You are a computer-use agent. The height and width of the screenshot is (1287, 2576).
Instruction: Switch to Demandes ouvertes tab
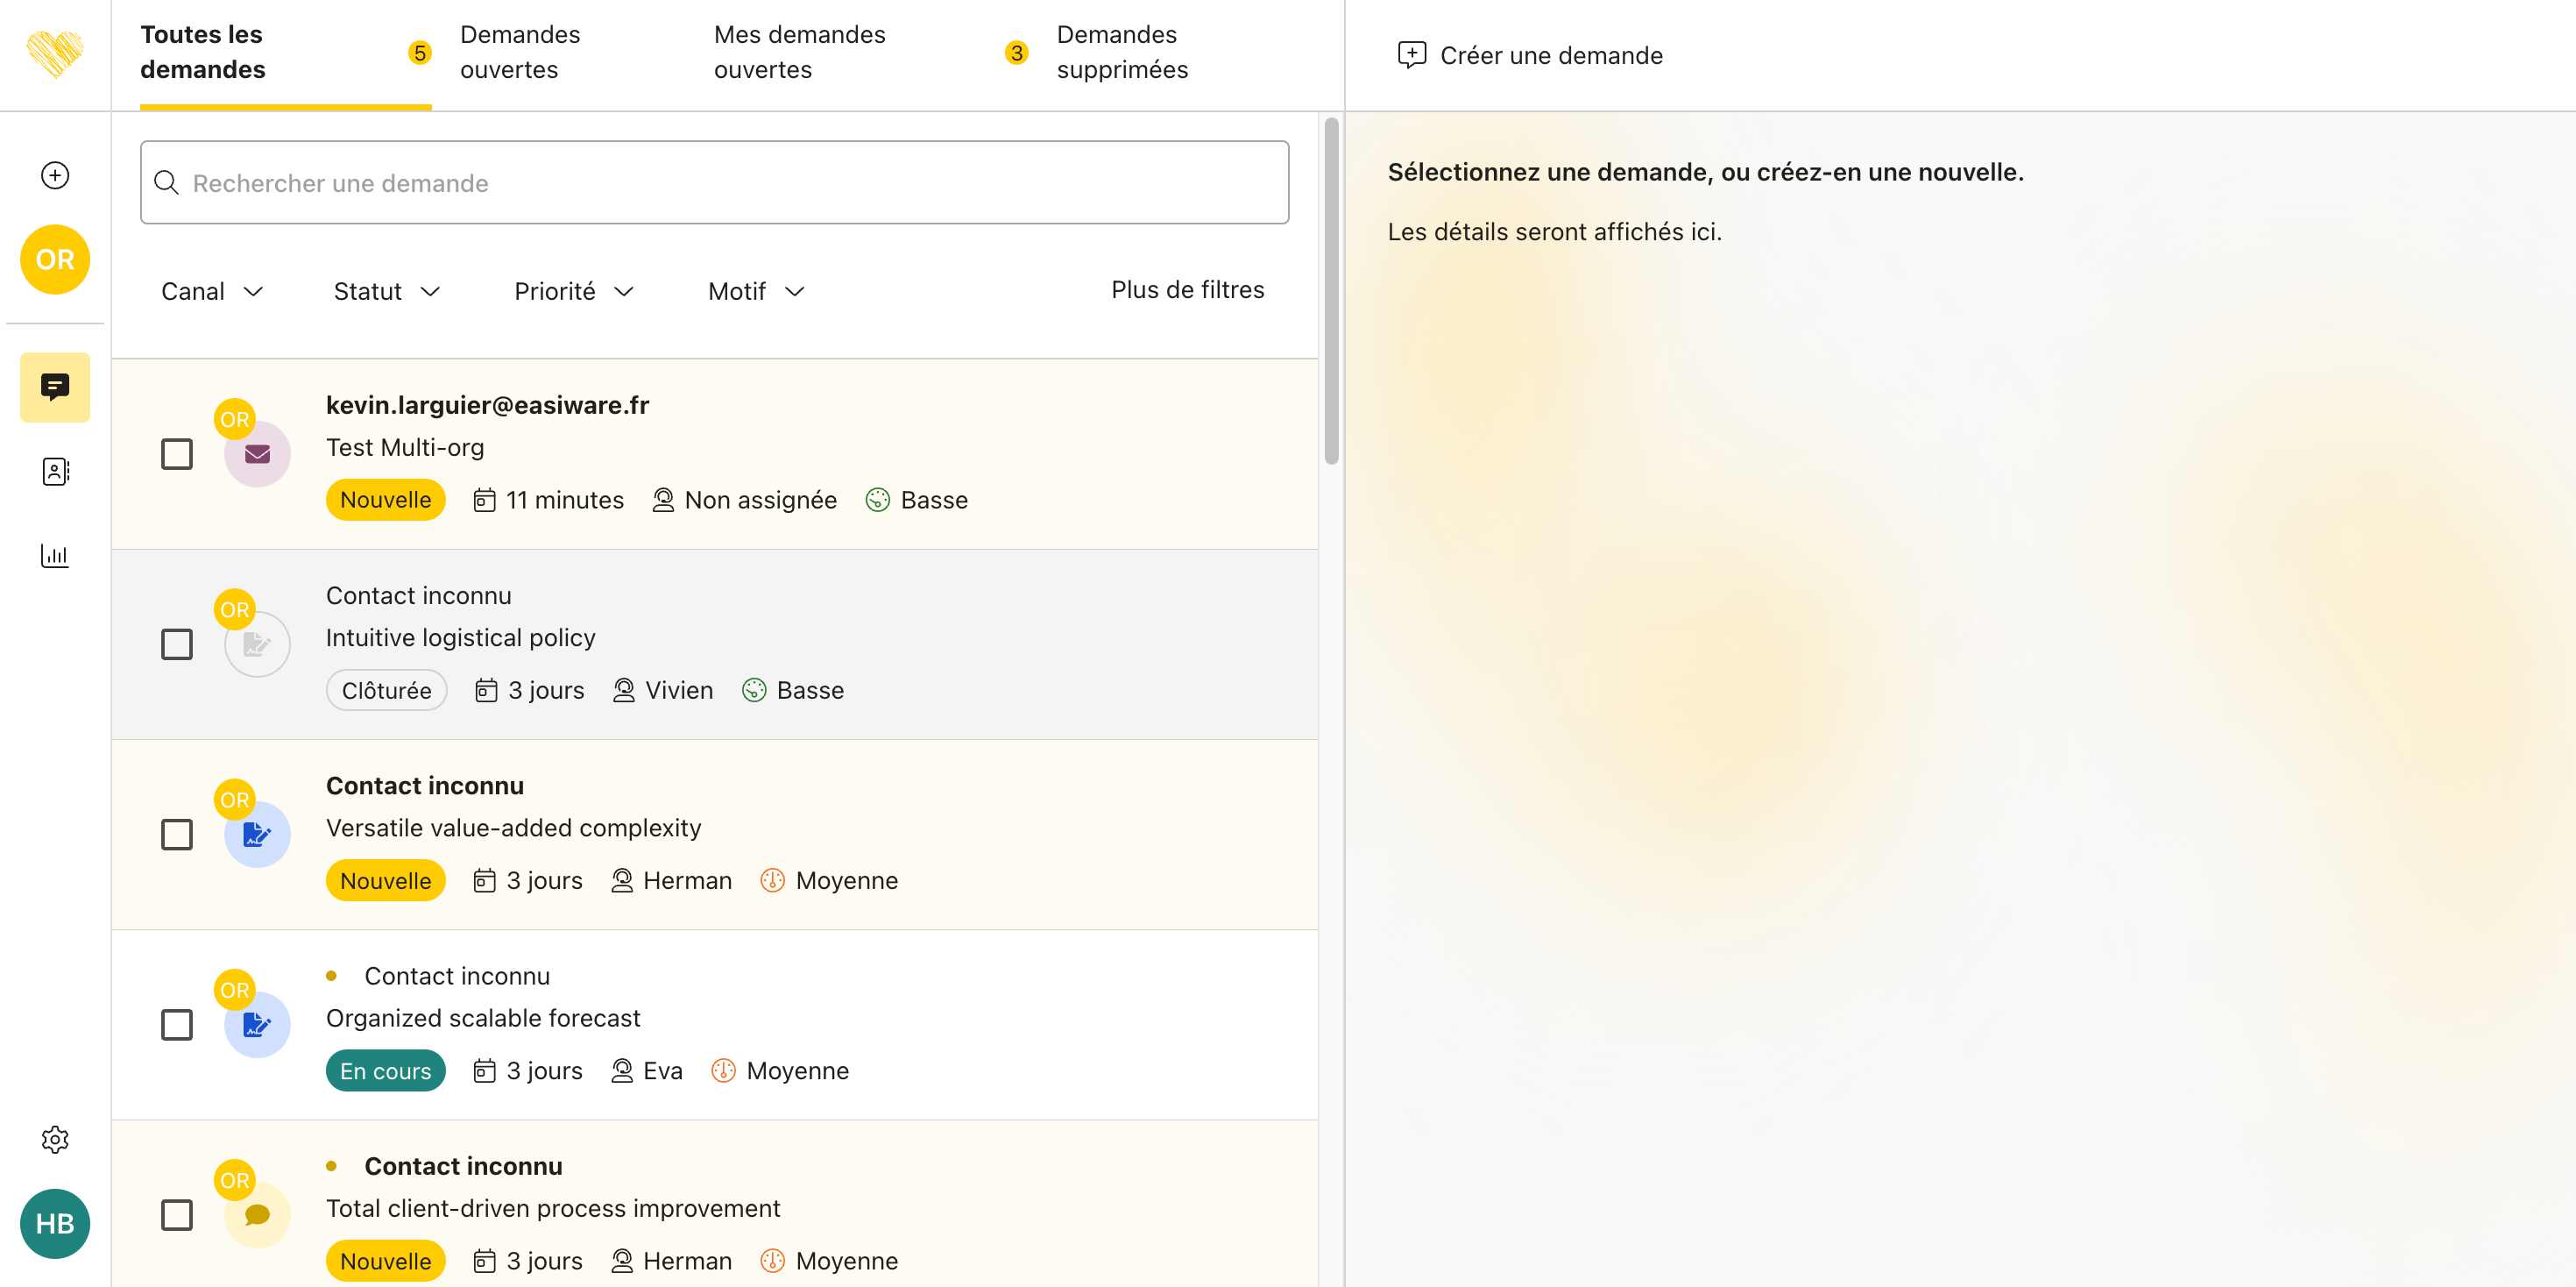pyautogui.click(x=519, y=52)
